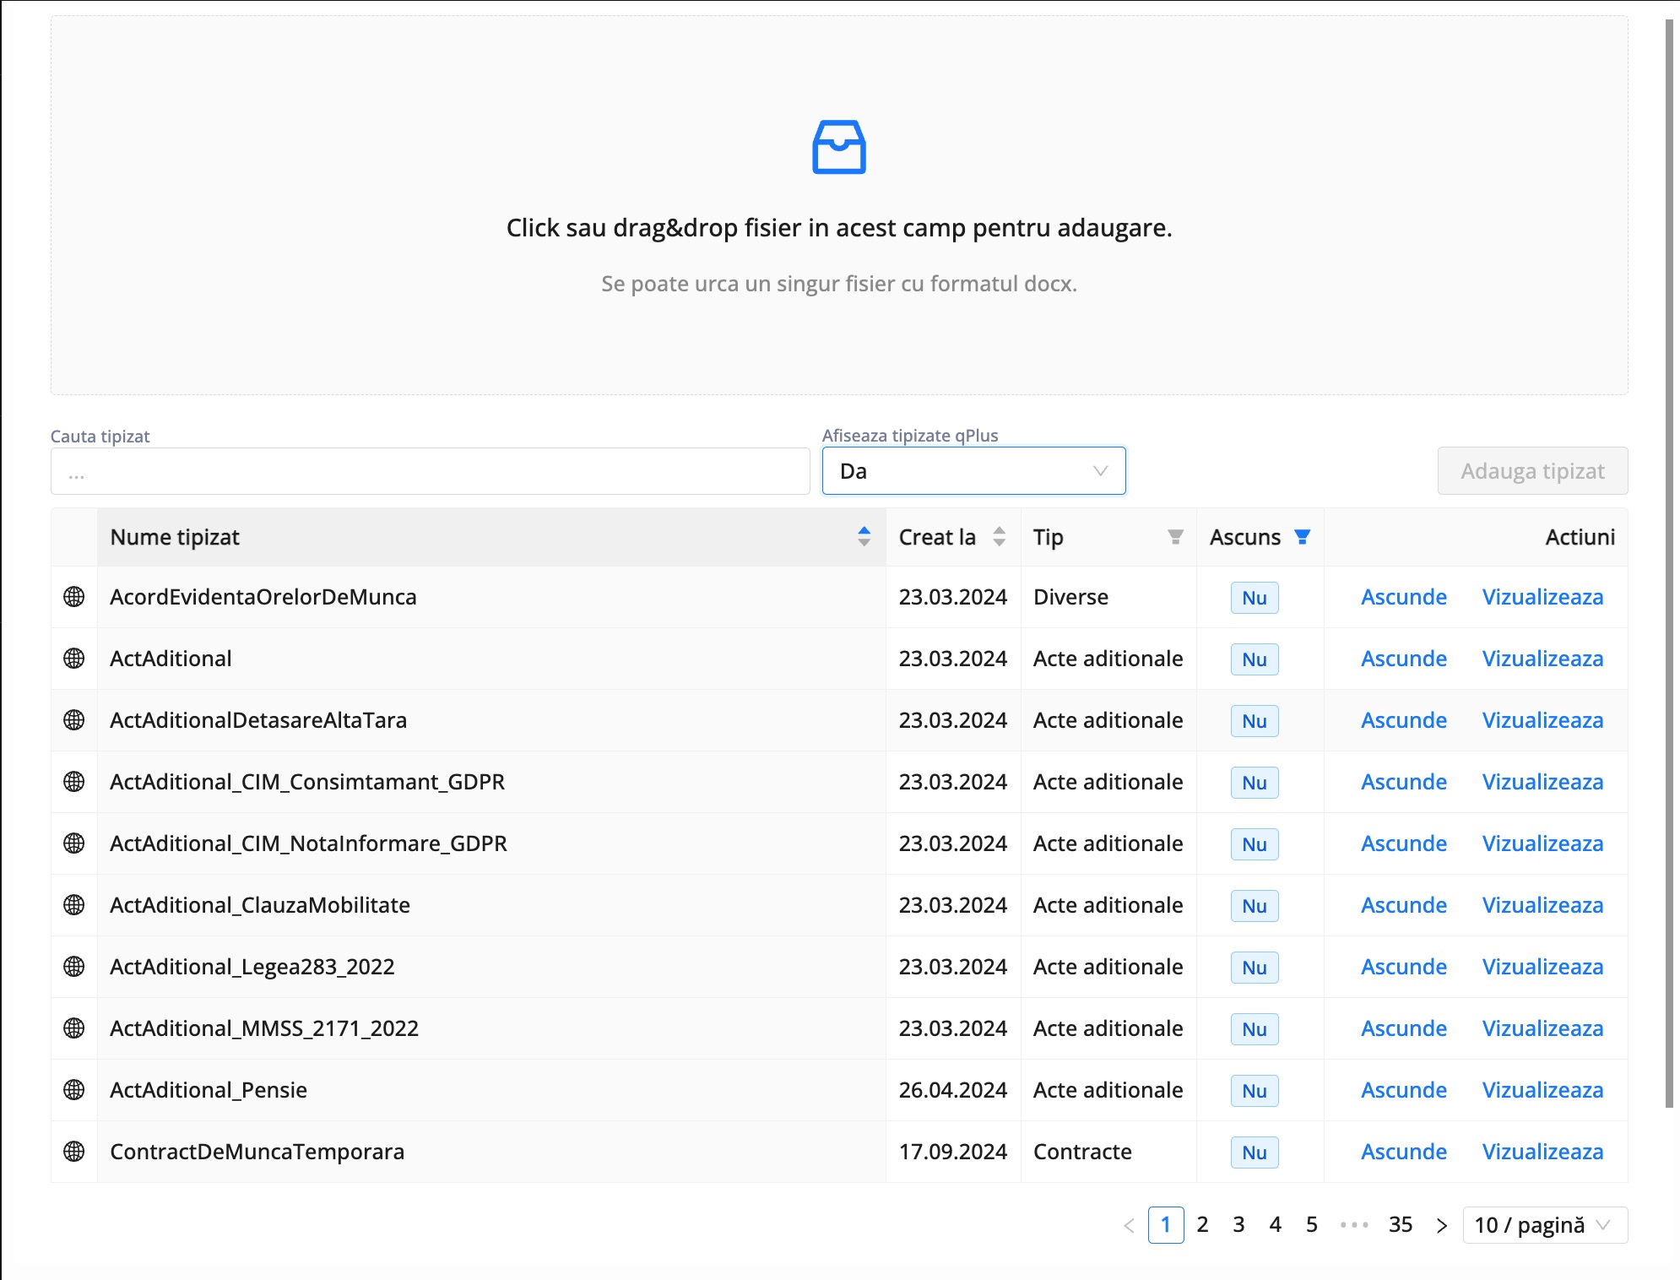This screenshot has width=1680, height=1280.
Task: Go to page 5
Action: [1311, 1225]
